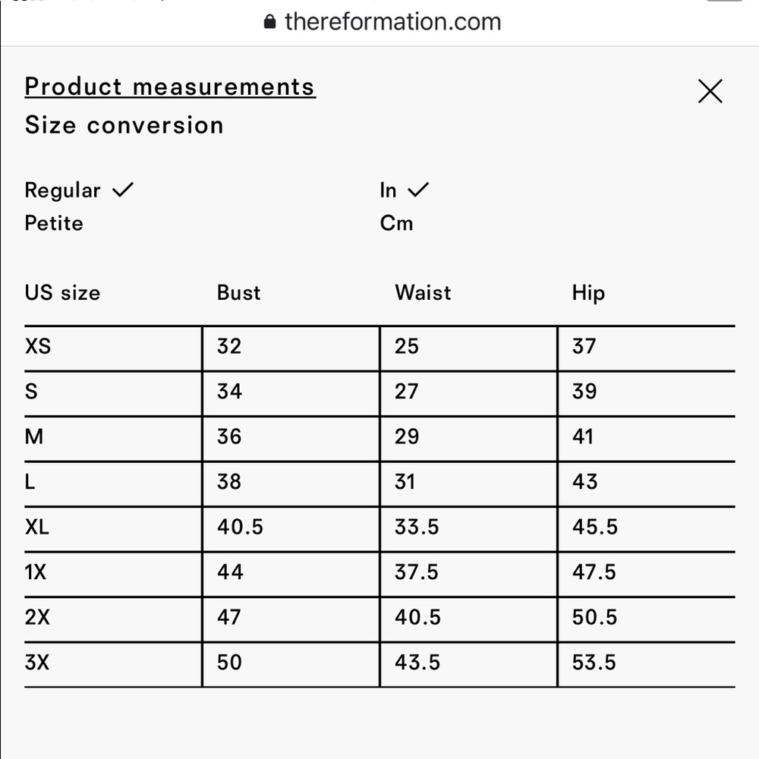Screen dimensions: 759x759
Task: Click the Waist column header
Action: (423, 293)
